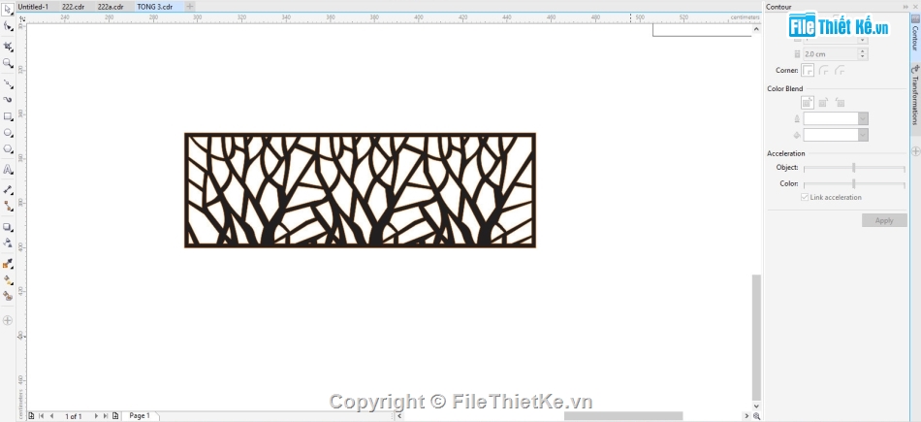Select the Ellipse tool

8,132
